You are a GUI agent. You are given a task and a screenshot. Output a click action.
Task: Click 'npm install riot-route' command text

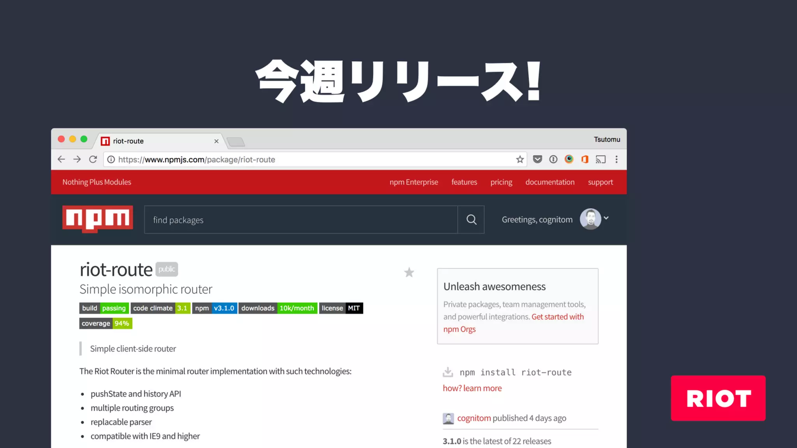pyautogui.click(x=516, y=372)
